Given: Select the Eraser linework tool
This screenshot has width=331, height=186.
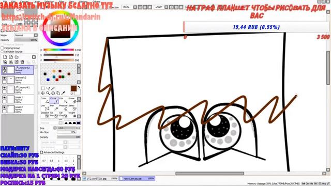Looking at the screenshot, I should coord(72,100).
